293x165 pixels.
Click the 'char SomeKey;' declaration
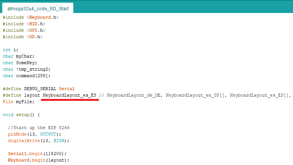[x=20, y=63]
